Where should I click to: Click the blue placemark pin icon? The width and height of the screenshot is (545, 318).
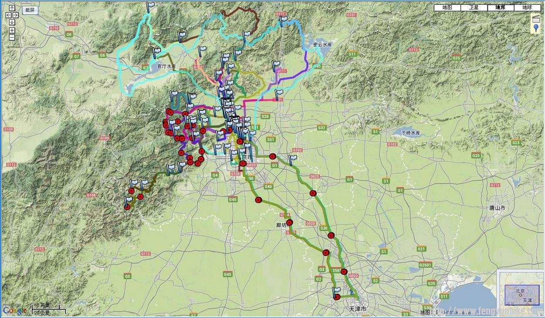point(535,29)
